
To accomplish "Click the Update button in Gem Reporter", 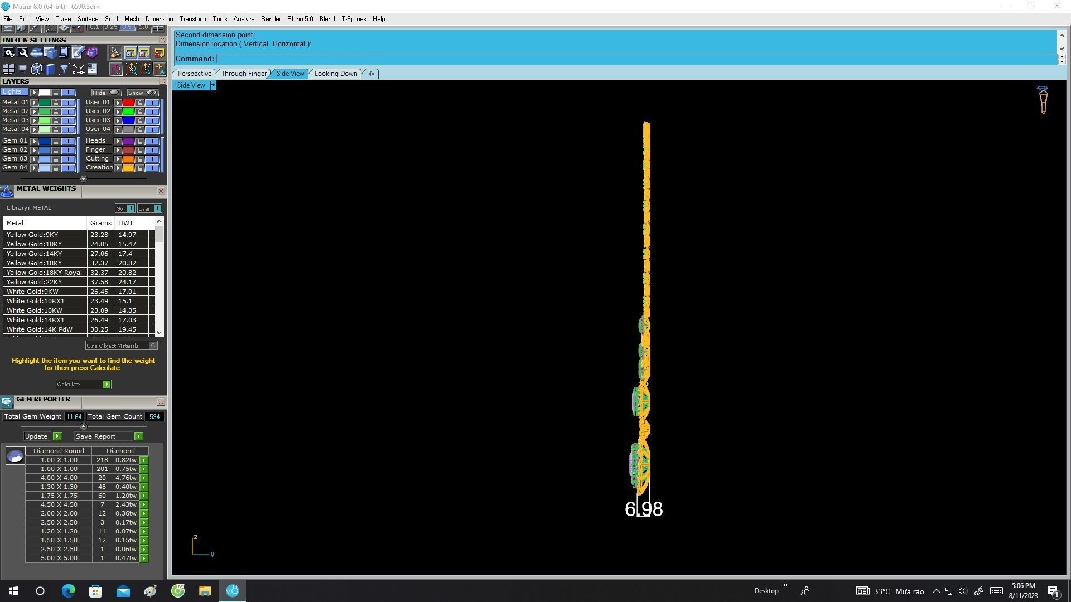I will (x=42, y=436).
